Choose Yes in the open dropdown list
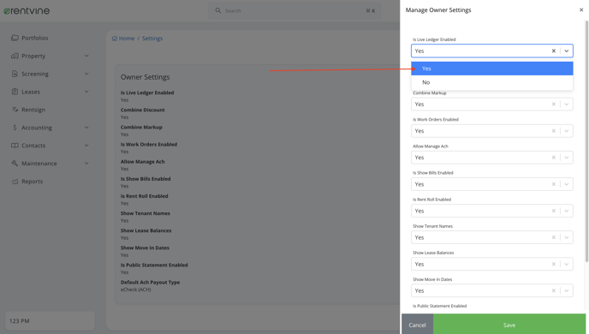Screen dimensions: 589x334 (x=491, y=69)
